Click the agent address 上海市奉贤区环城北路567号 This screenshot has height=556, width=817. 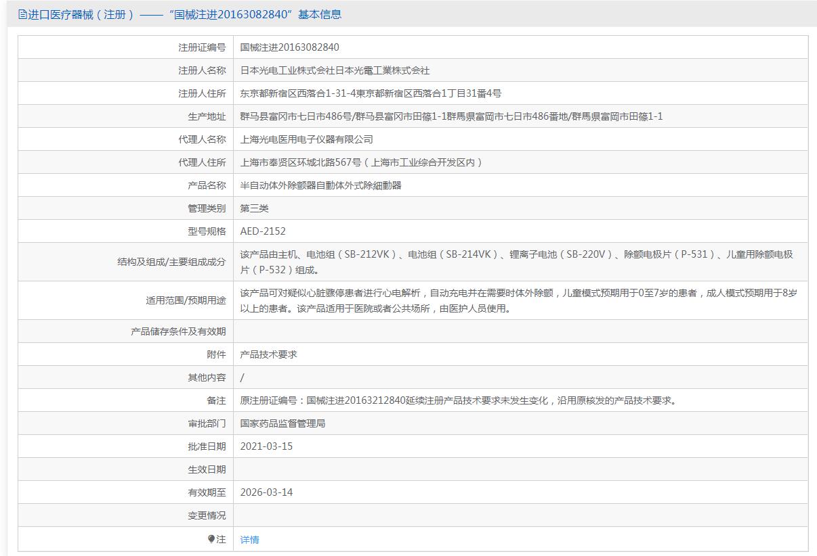point(362,162)
